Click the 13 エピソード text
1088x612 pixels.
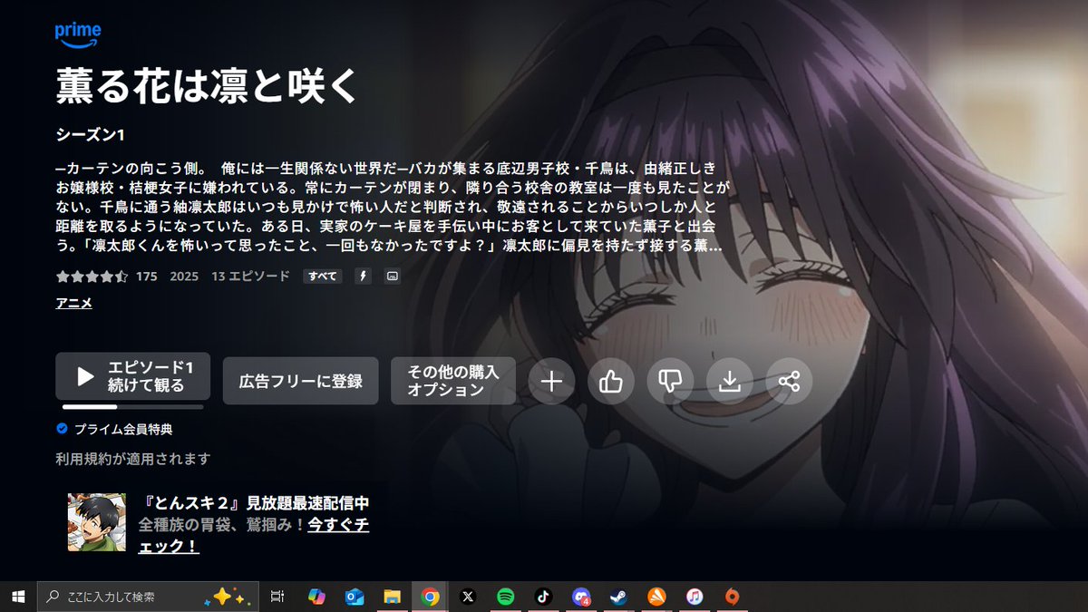[x=250, y=277]
